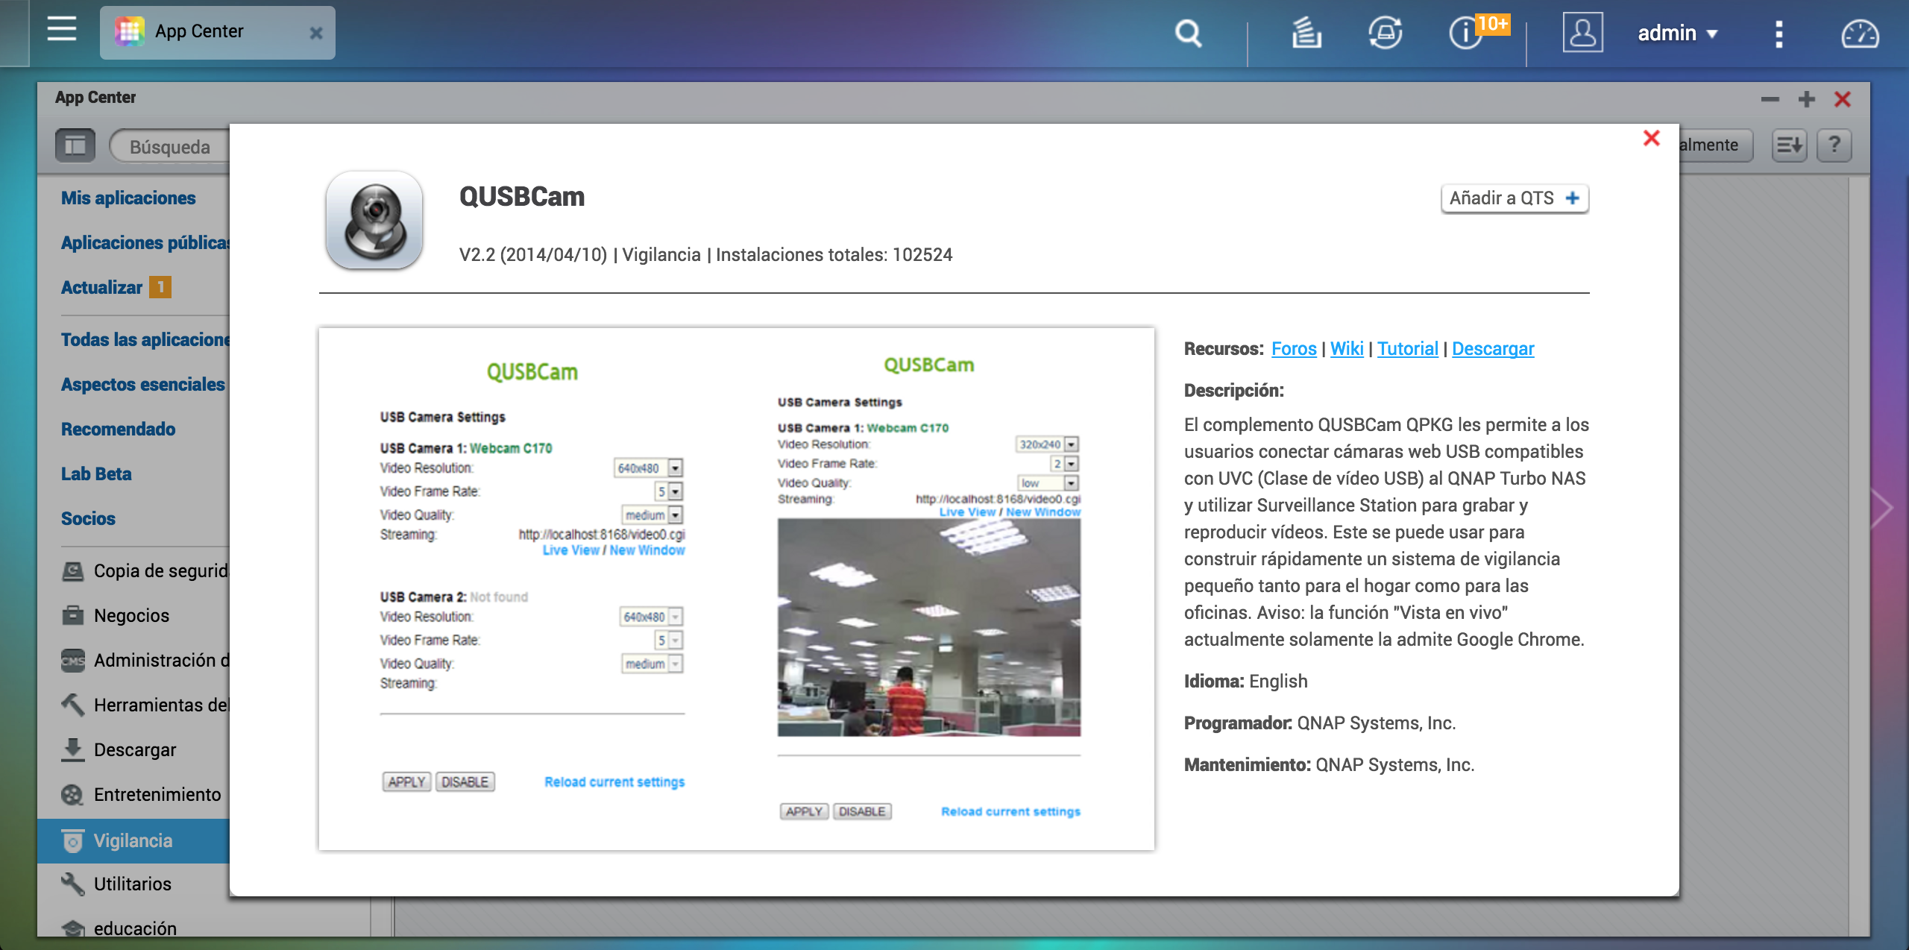Select Todas las aplicaciones
This screenshot has width=1909, height=950.
point(145,339)
